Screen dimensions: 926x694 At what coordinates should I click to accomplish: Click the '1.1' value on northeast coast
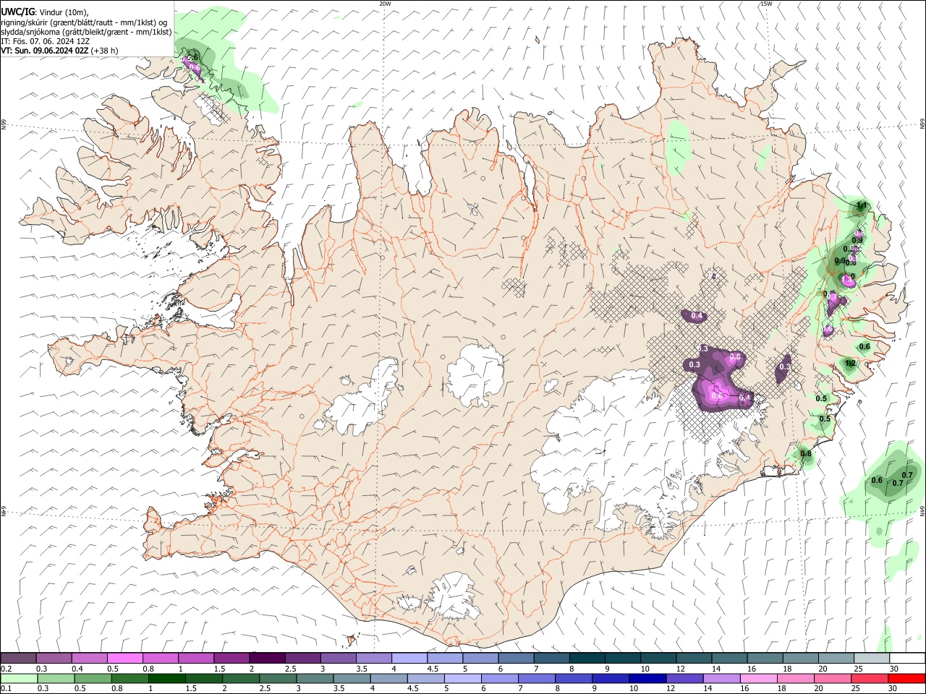tap(861, 206)
